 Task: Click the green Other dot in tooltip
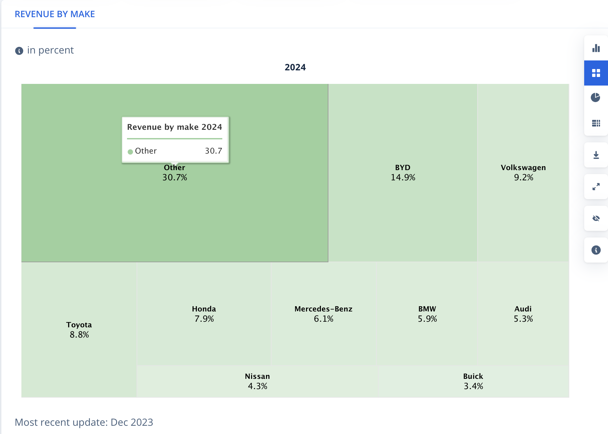click(x=130, y=152)
